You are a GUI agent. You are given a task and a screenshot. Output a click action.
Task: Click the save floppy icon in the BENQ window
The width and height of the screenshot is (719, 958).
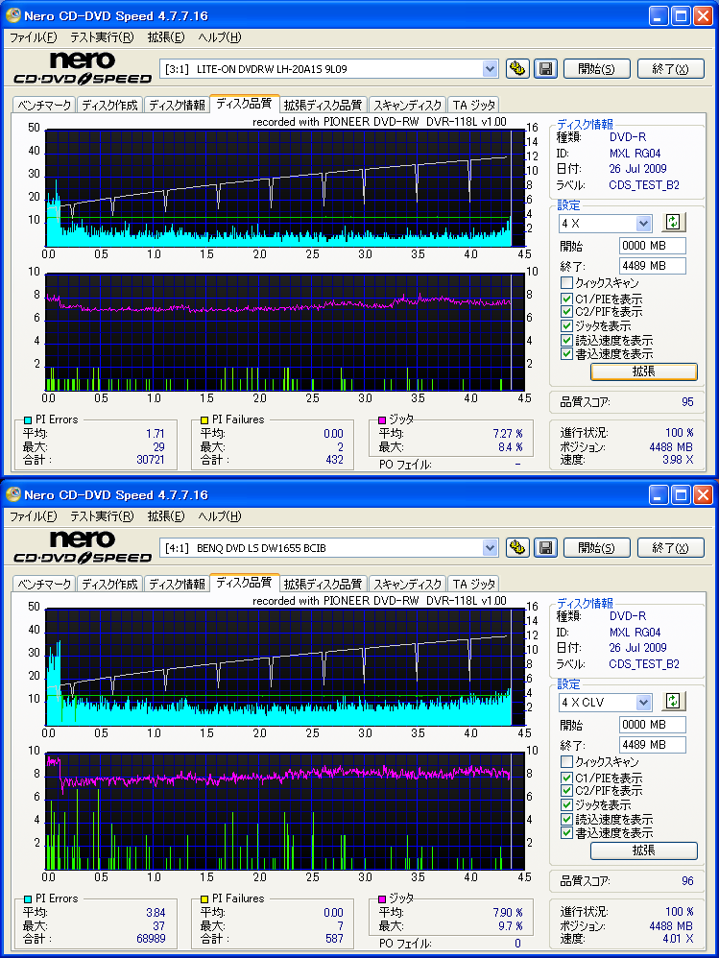(545, 547)
